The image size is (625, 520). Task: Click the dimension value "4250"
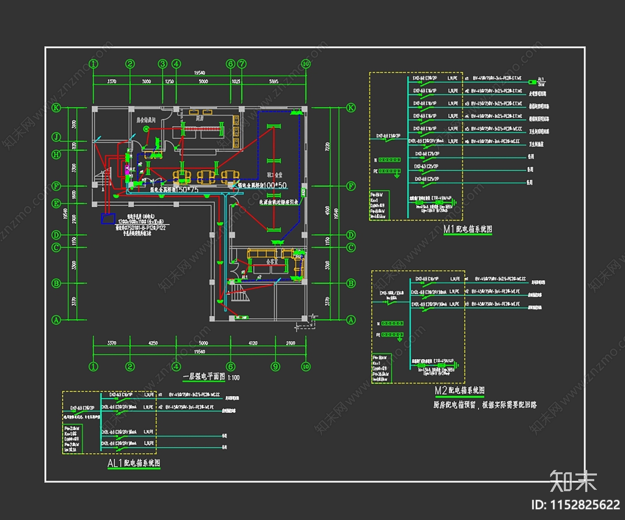[x=153, y=343]
